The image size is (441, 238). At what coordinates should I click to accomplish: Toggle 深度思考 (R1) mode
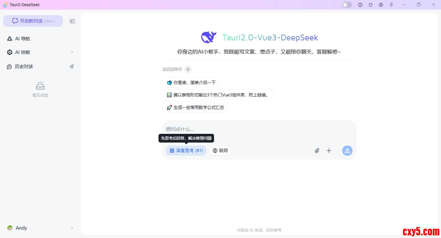click(186, 151)
